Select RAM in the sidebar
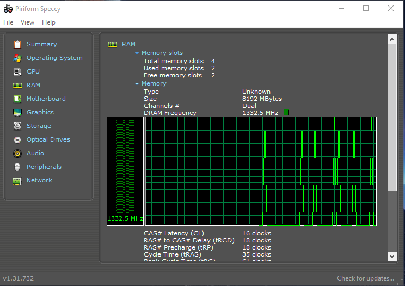 pyautogui.click(x=33, y=85)
